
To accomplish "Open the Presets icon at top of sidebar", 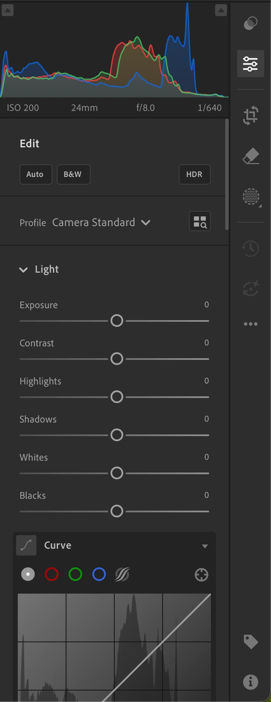I will coord(250,23).
